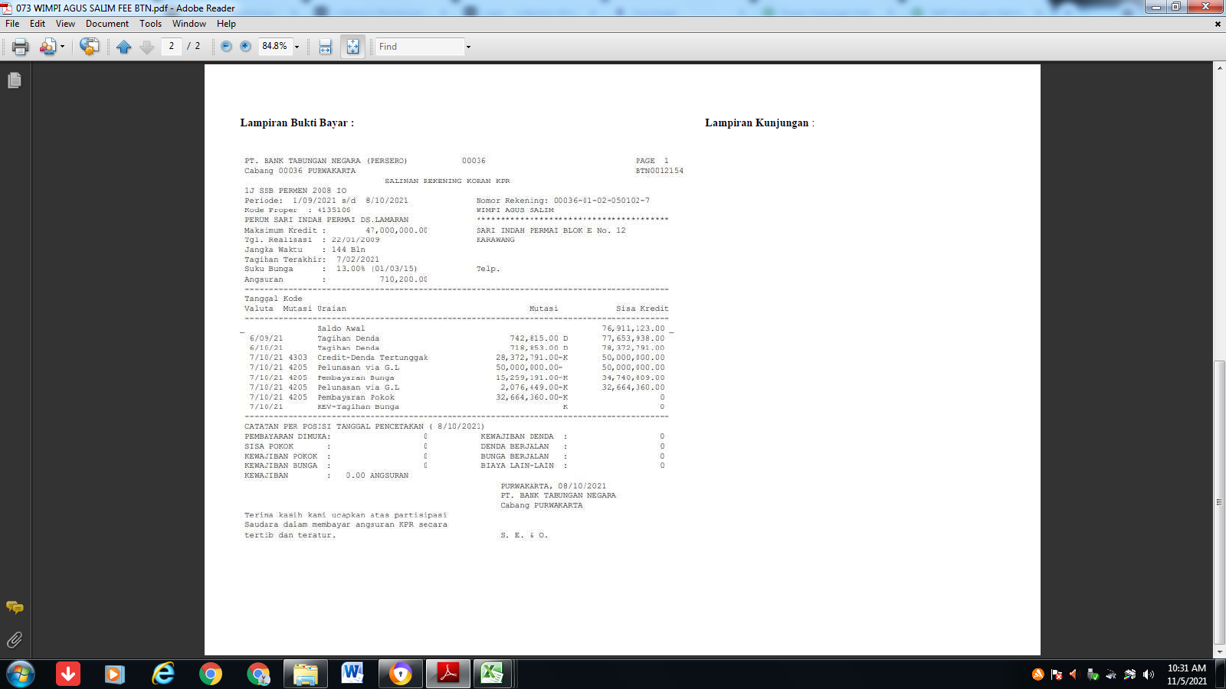1226x689 pixels.
Task: Expand the zoom percentage dropdown
Action: [x=297, y=47]
